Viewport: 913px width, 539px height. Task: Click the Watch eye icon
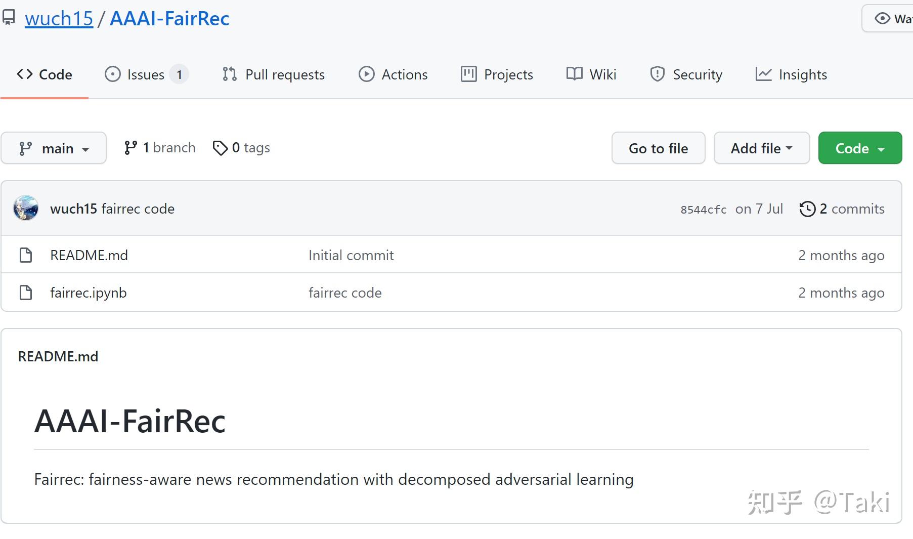point(882,19)
